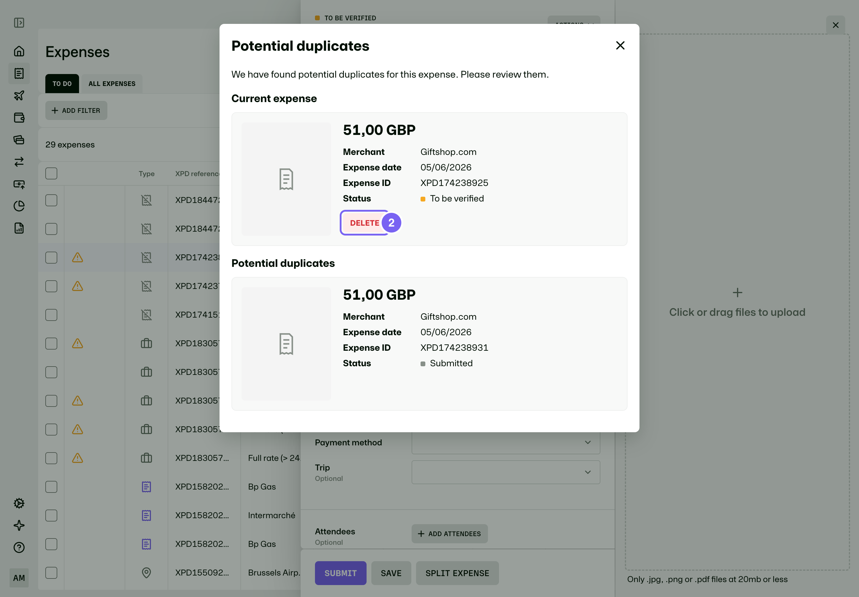Check the Intermarché expense row checkbox
The height and width of the screenshot is (597, 859).
pyautogui.click(x=51, y=516)
